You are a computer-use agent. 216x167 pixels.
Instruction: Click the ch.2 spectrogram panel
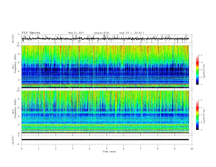105,112
